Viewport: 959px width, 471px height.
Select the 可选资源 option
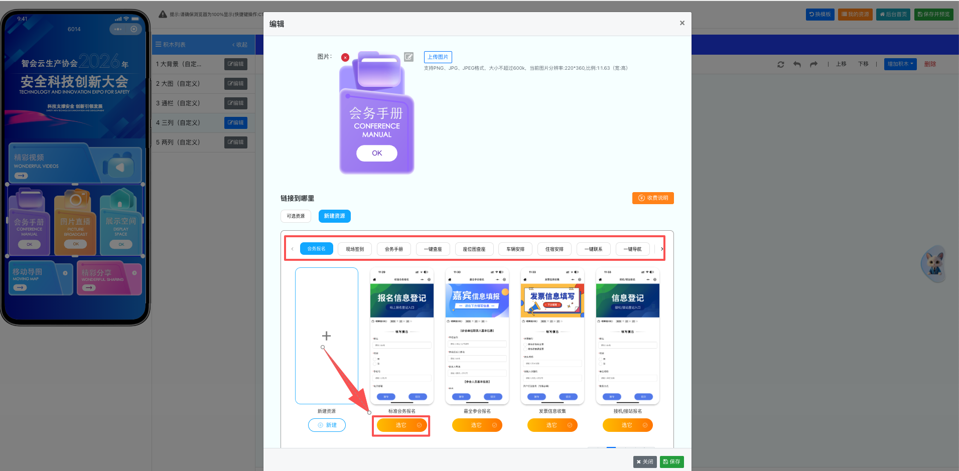(x=296, y=216)
